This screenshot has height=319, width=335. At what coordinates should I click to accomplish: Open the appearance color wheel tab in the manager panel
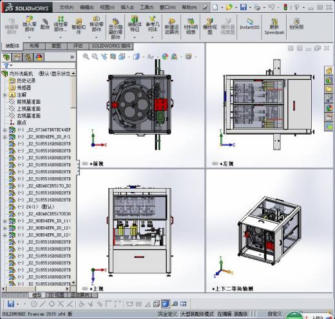pyautogui.click(x=39, y=57)
